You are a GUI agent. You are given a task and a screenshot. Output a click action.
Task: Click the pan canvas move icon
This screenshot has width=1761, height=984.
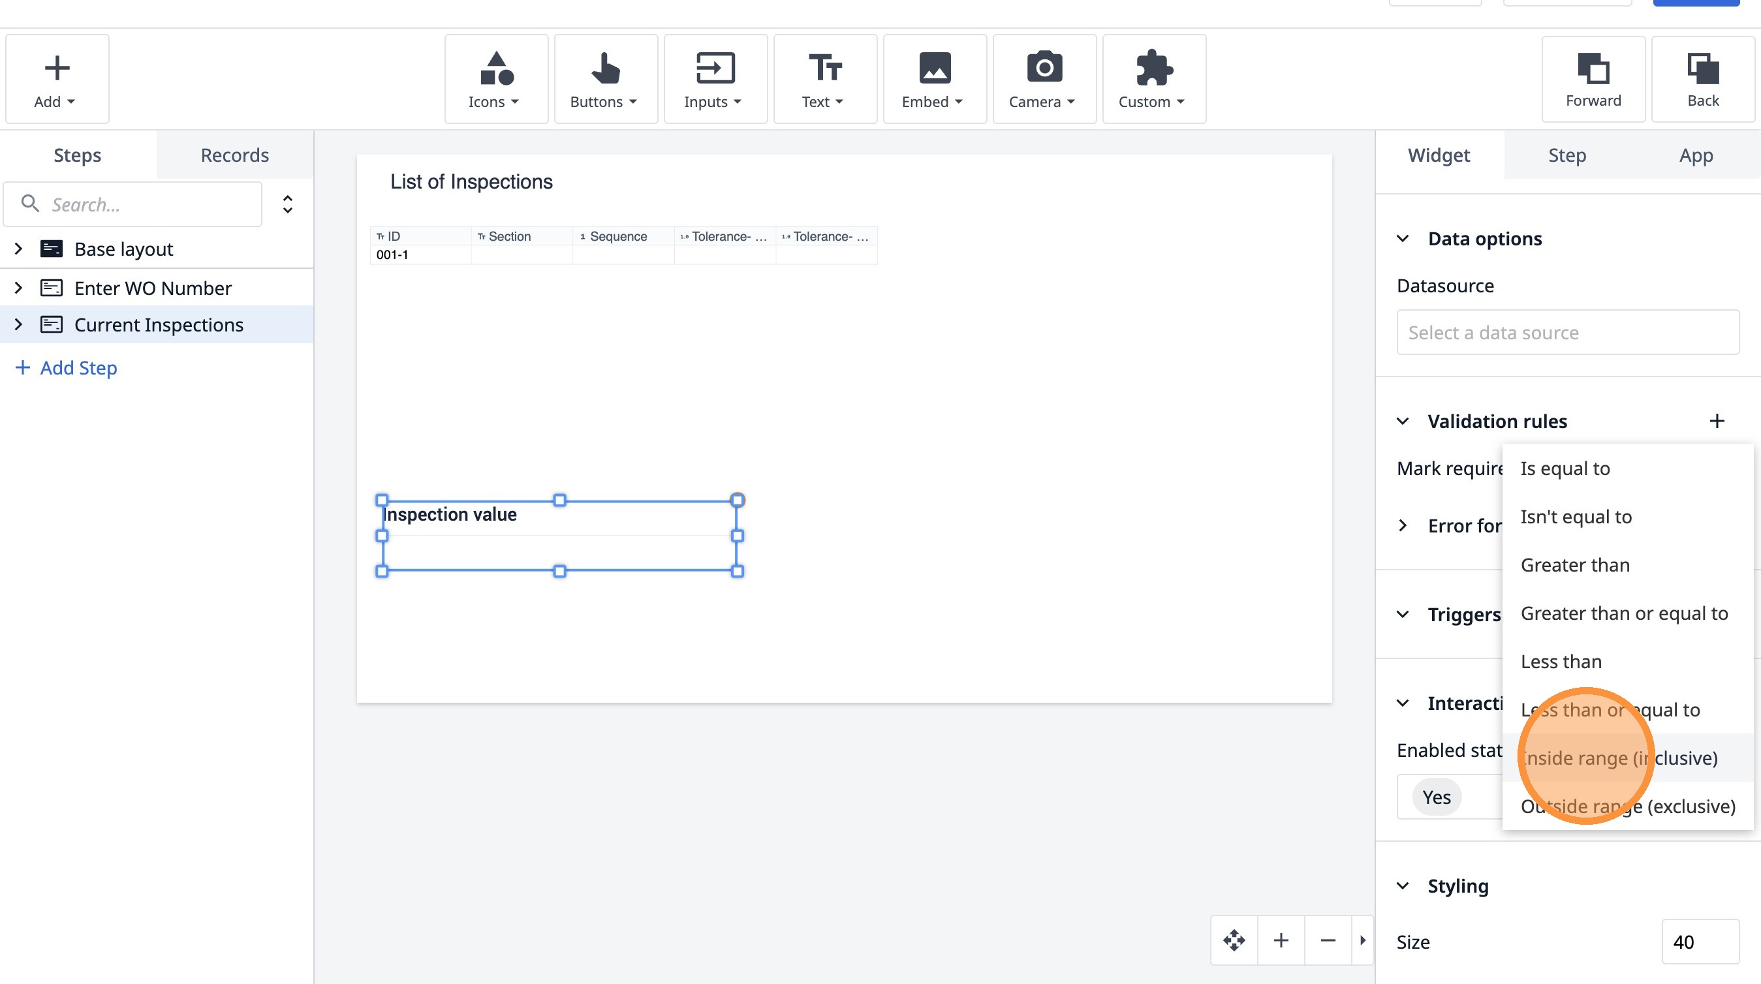click(x=1234, y=940)
